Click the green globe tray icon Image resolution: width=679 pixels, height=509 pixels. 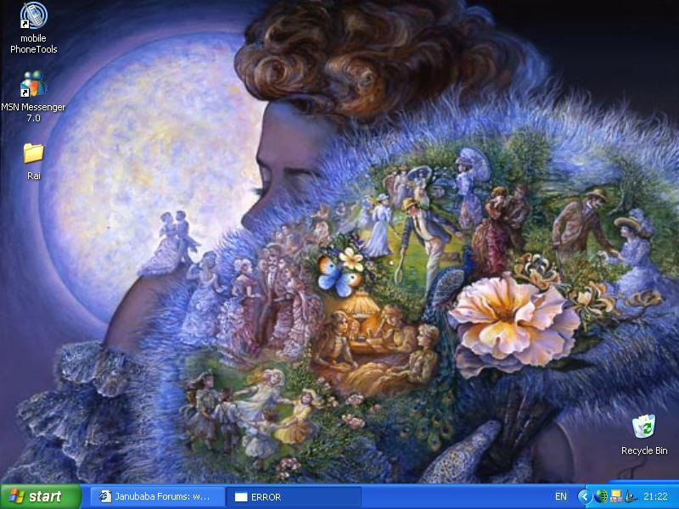click(600, 496)
